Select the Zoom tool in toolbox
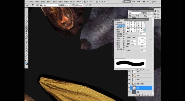The image size is (185, 101). (x=27, y=58)
